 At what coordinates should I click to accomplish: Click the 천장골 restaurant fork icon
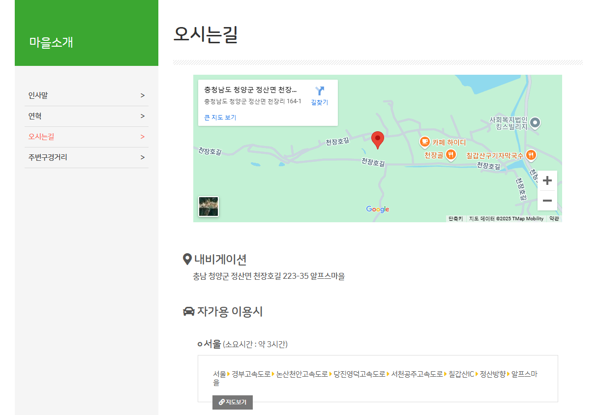(x=451, y=154)
